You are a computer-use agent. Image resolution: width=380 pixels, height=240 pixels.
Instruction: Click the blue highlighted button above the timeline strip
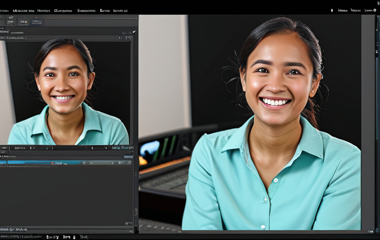click(x=128, y=157)
